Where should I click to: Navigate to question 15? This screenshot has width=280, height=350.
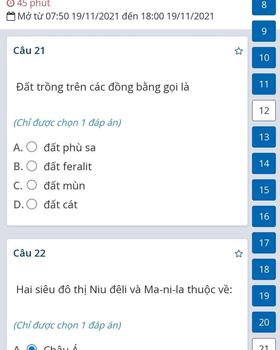point(264,190)
